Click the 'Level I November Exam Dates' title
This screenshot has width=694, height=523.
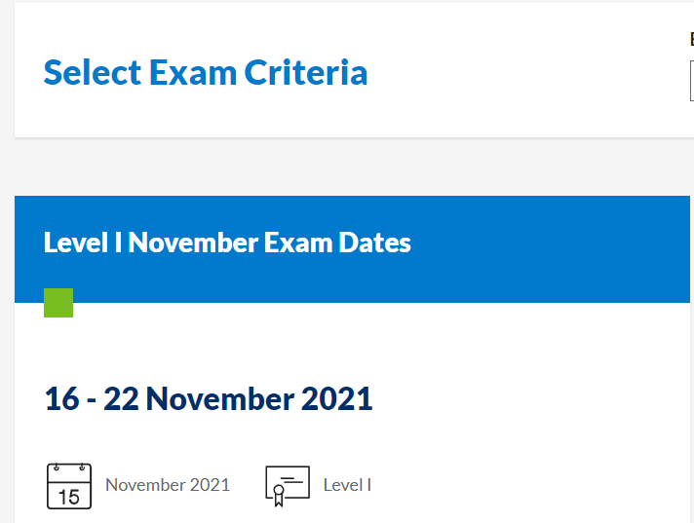227,243
